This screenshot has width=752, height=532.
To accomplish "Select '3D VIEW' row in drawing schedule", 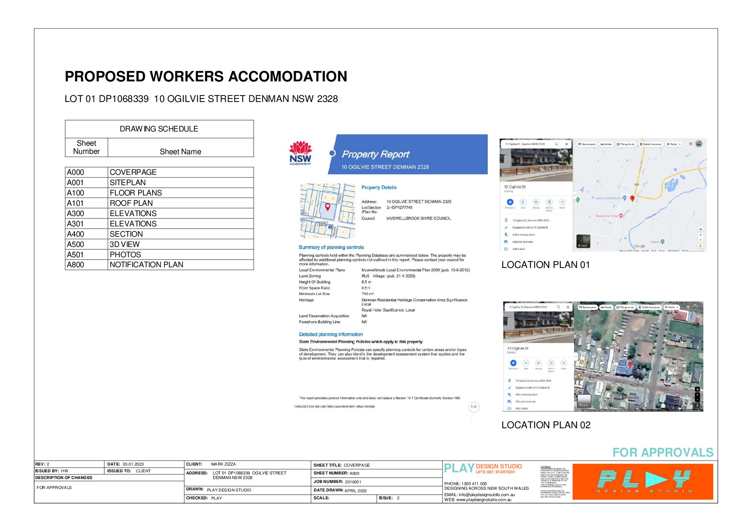I will click(159, 244).
